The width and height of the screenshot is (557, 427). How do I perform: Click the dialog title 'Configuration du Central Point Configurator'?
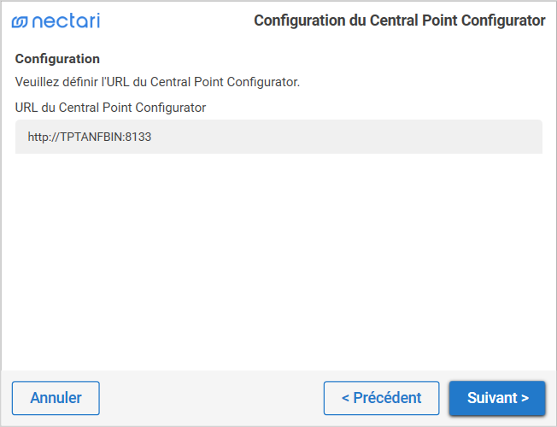click(399, 20)
